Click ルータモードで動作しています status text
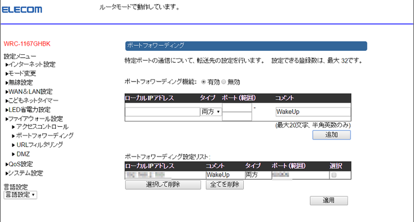The image size is (414, 222). coord(139,7)
